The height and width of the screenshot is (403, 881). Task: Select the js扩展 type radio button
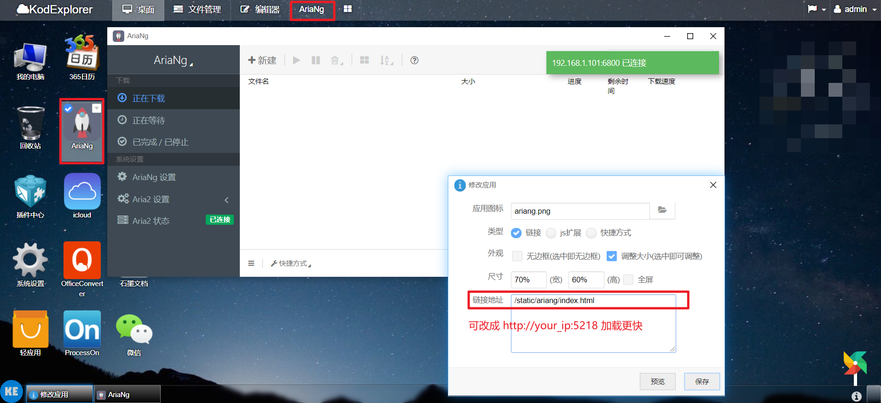[x=551, y=233]
